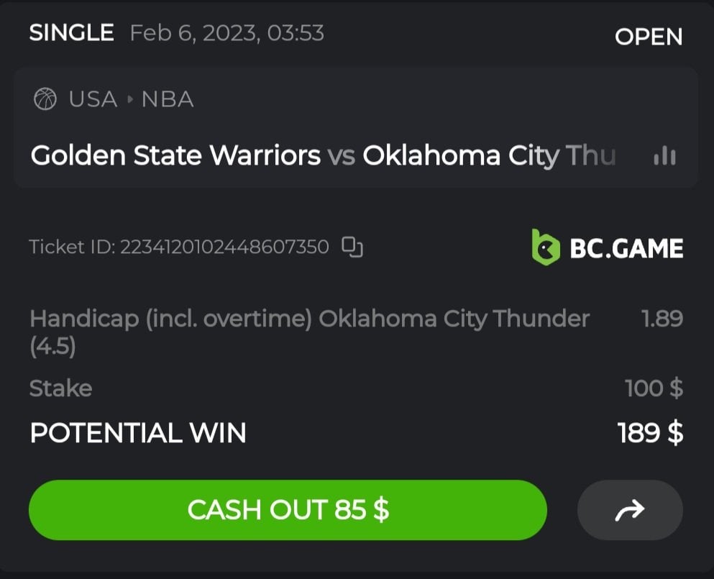Click the bet date Feb 6, 2023, 03:53
Screen dimensions: 714x579
coord(226,33)
